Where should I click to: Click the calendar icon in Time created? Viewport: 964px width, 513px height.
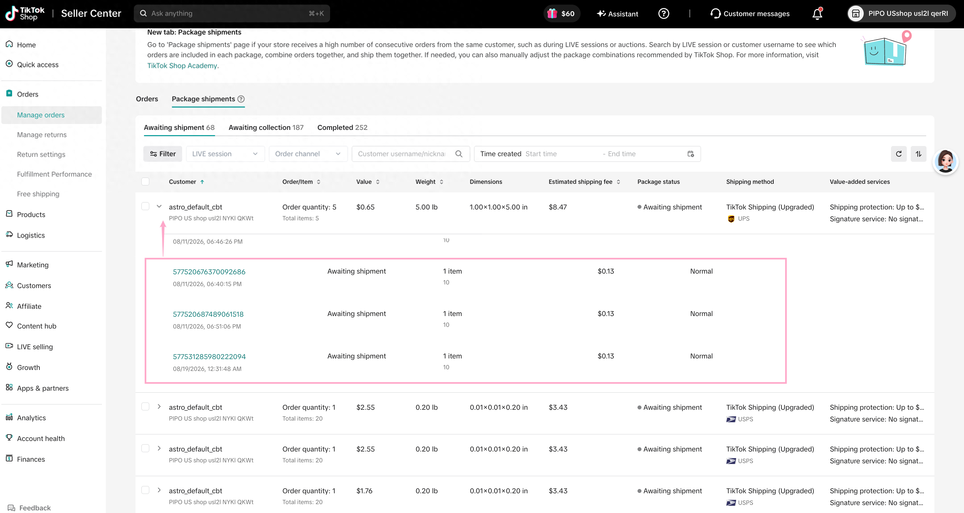coord(690,154)
